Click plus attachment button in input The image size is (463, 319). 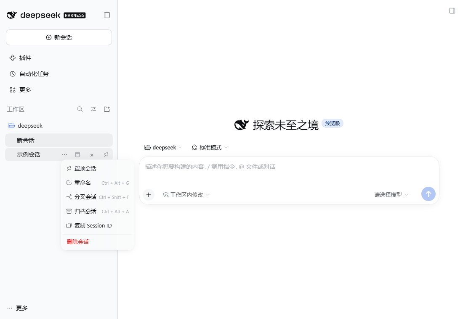tap(149, 195)
